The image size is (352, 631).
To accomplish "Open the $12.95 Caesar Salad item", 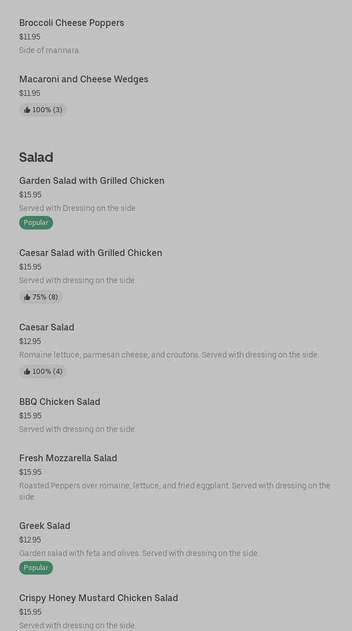I will coord(47,327).
